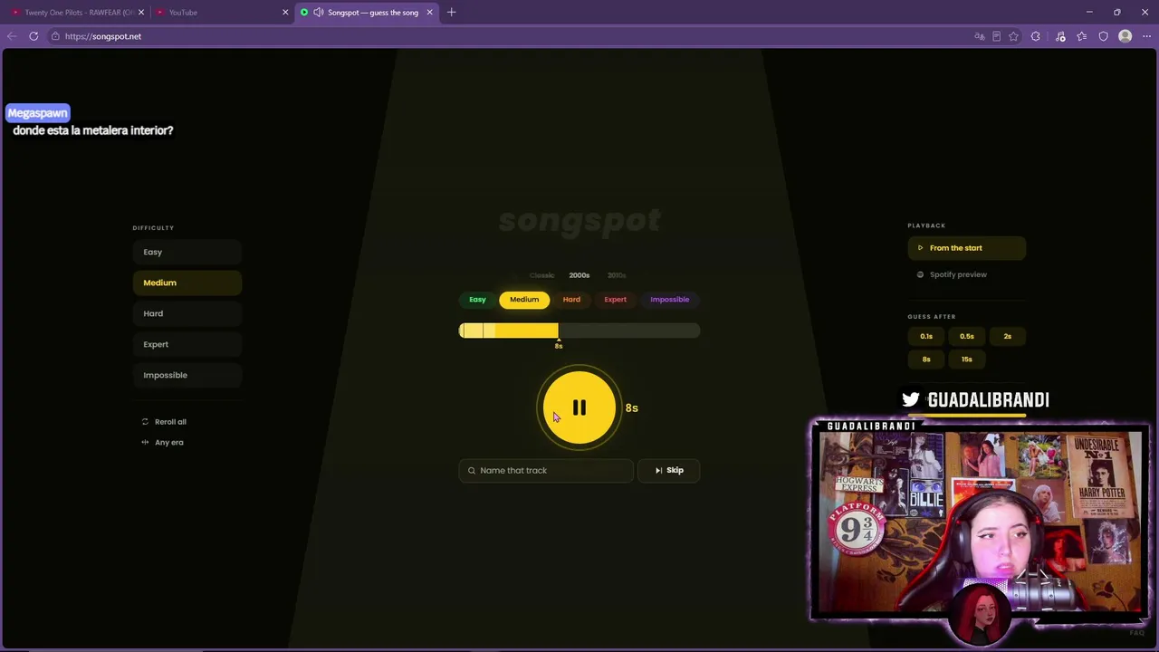
Task: Minimize the browser window
Action: pyautogui.click(x=1089, y=13)
